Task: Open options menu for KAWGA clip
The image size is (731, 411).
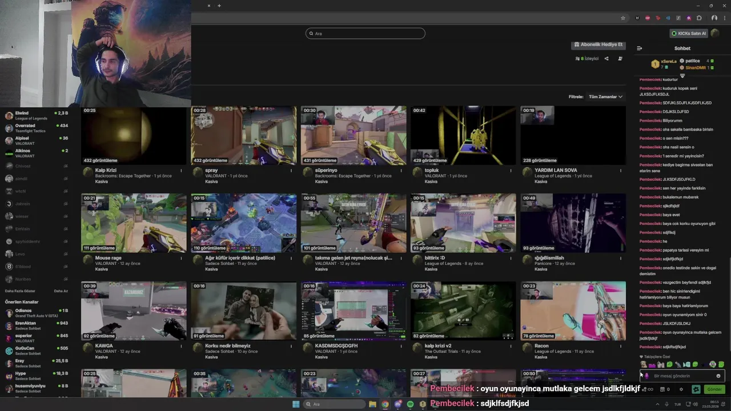Action: point(182,346)
